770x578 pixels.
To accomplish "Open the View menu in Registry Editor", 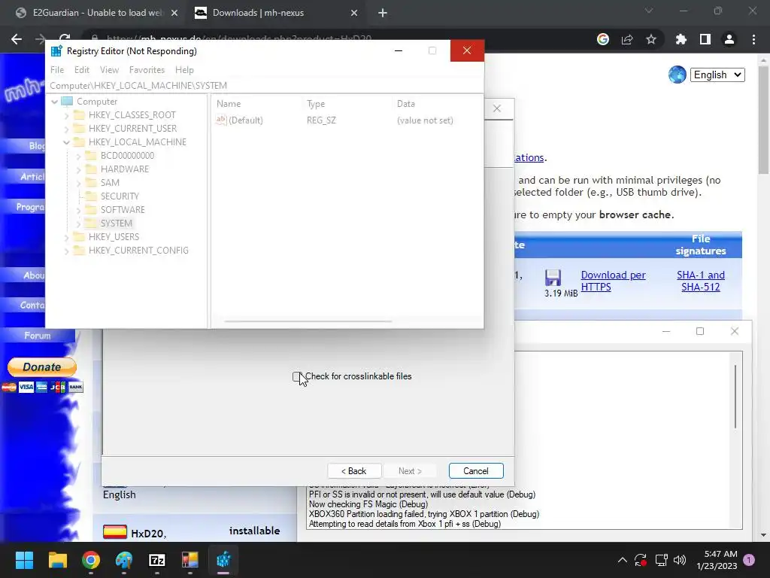I will point(109,70).
